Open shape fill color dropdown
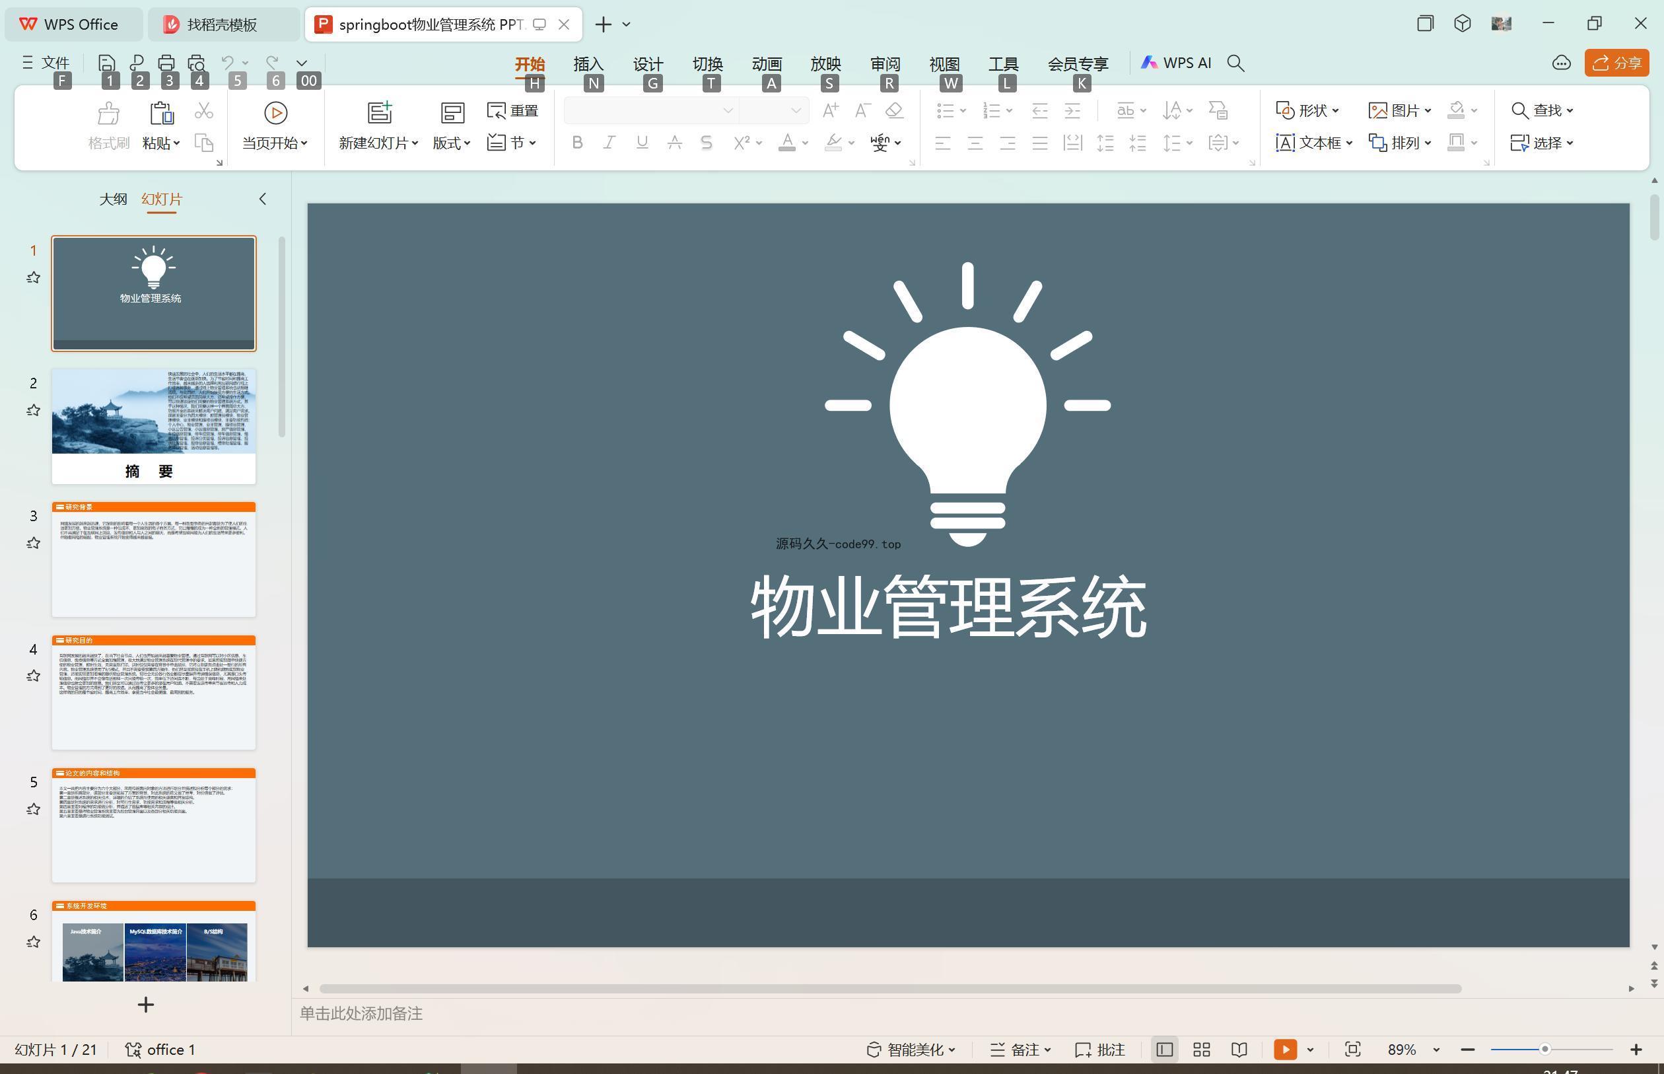 click(x=1474, y=110)
